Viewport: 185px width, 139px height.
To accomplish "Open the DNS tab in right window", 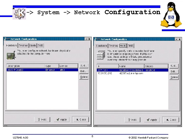I will pos(131,46).
